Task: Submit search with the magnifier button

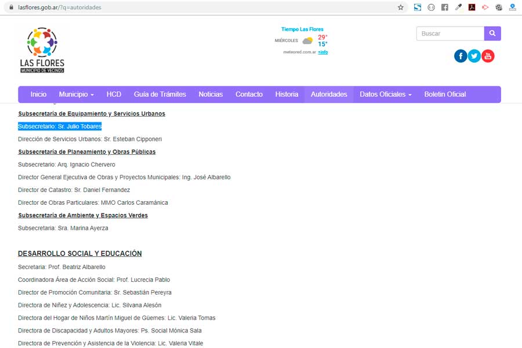Action: (x=492, y=33)
